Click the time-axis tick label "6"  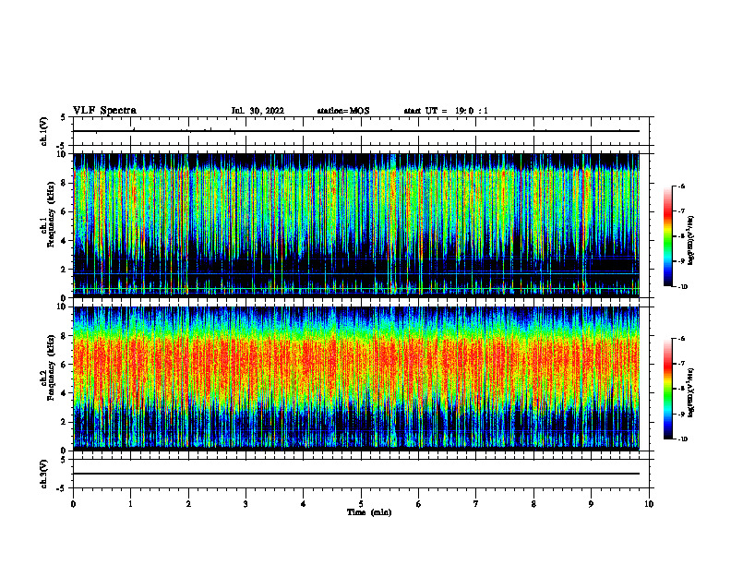coord(419,504)
